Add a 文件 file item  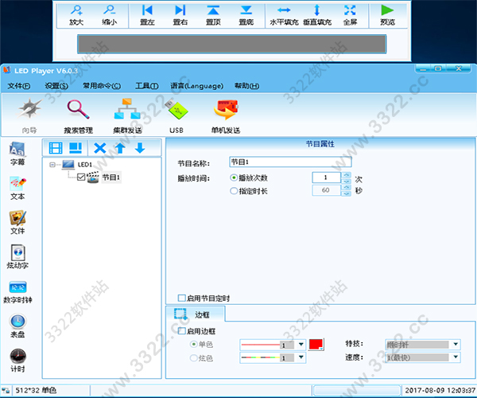pyautogui.click(x=17, y=223)
